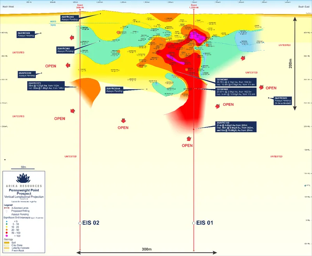Click the Arika Resources lotus logo
Viewport: 312px width, 256px height.
coord(23,178)
